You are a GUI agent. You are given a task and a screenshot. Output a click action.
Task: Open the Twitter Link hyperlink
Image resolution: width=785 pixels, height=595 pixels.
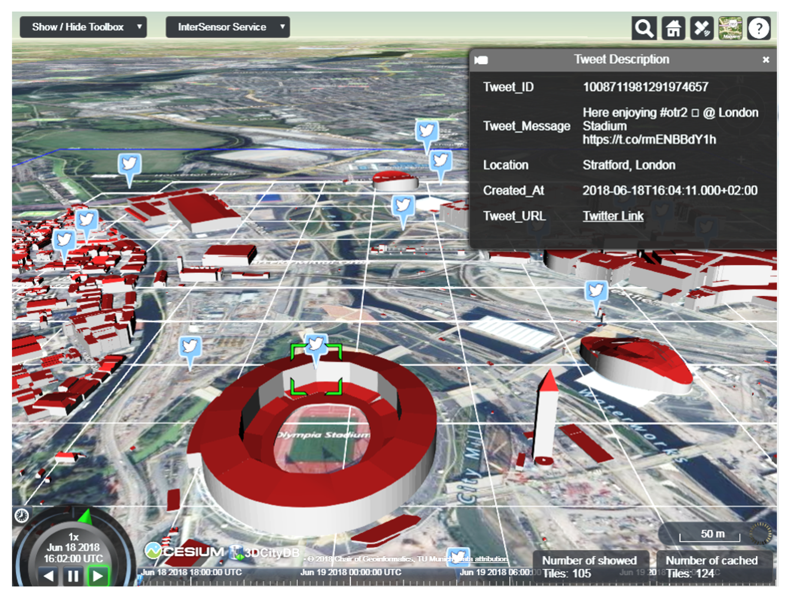(x=612, y=216)
